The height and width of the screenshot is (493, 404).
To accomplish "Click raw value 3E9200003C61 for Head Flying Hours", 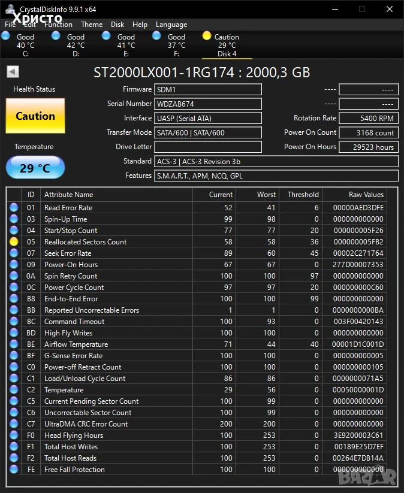I will [358, 435].
